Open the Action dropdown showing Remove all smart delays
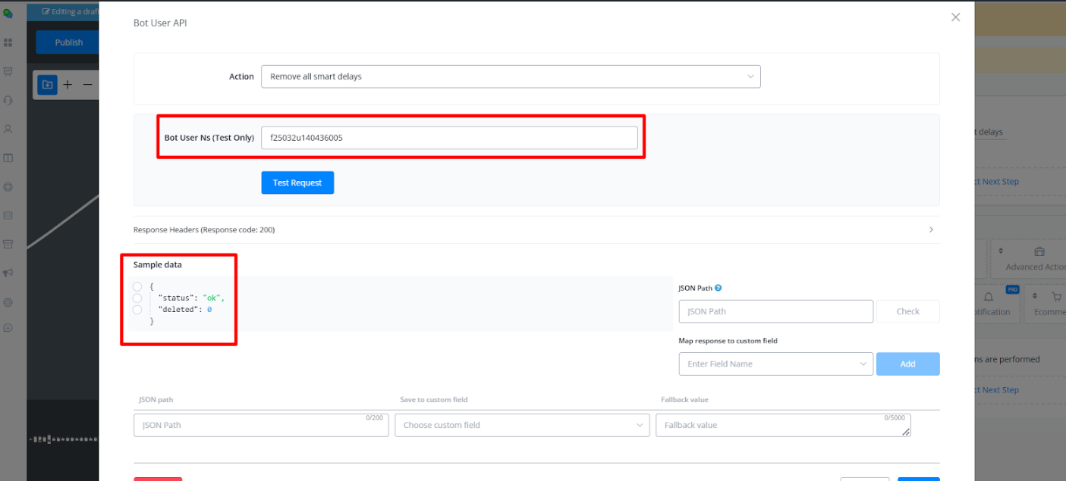Screen dimensions: 1066x481 510,77
